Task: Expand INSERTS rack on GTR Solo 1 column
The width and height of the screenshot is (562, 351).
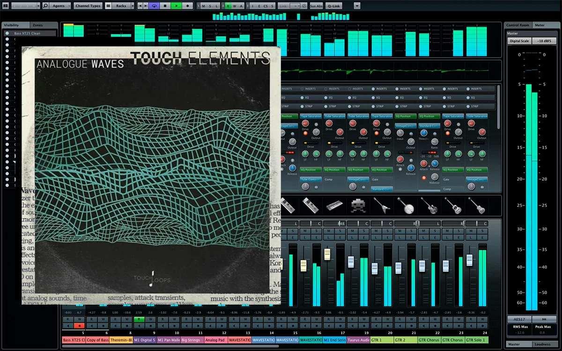Action: (x=476, y=88)
